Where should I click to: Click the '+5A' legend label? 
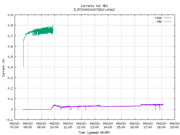pyautogui.click(x=159, y=22)
